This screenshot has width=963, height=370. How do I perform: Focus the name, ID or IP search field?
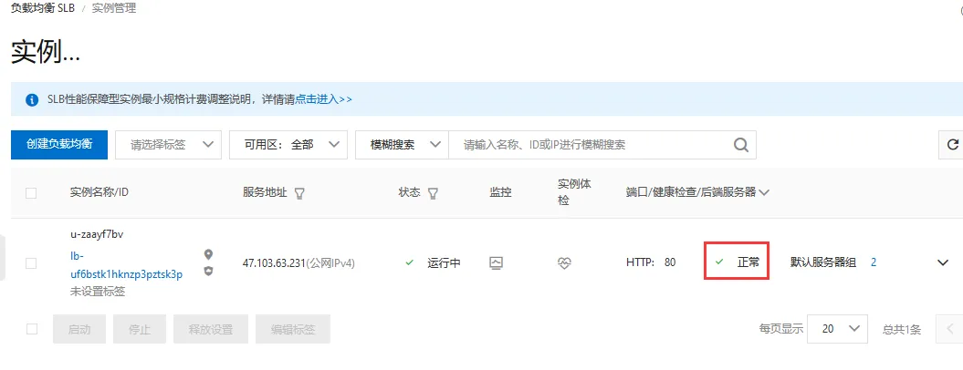[x=590, y=145]
